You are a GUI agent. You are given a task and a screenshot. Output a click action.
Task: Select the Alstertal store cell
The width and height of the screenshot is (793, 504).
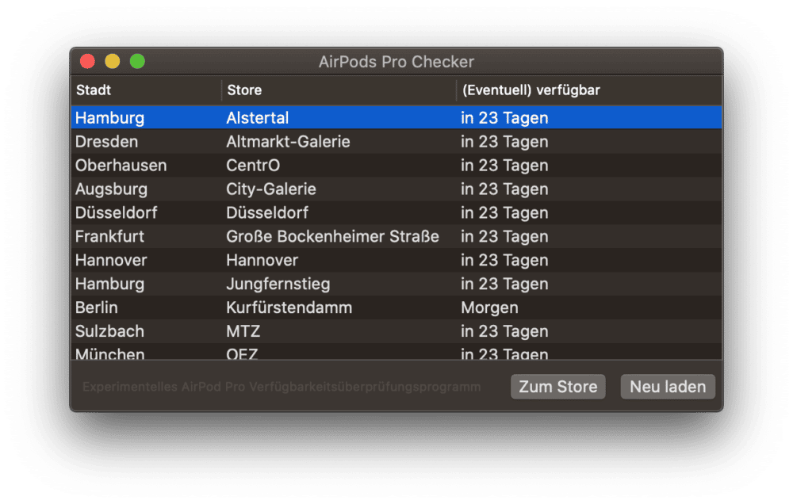point(258,118)
